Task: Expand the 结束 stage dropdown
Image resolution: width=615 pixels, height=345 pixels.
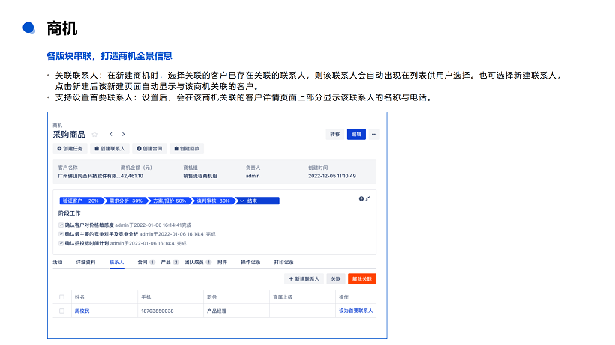Action: click(258, 201)
